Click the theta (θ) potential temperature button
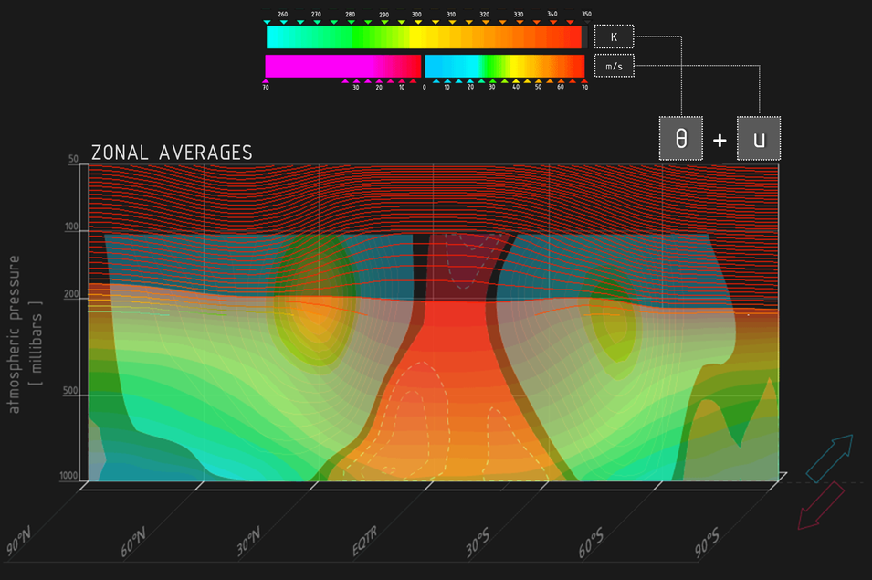 (x=681, y=139)
